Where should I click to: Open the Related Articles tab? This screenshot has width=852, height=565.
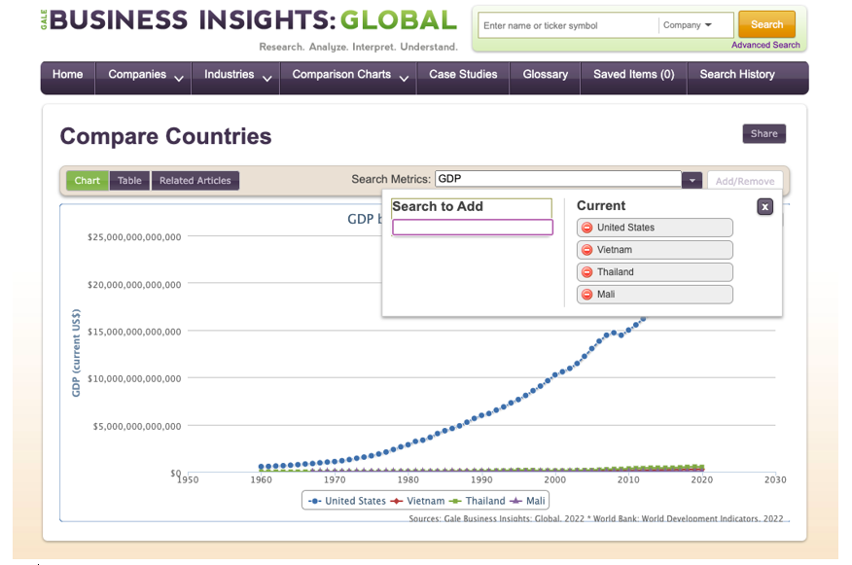tap(195, 180)
